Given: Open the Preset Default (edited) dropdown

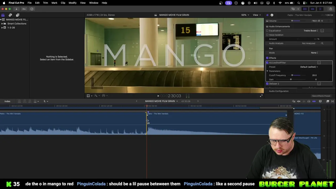Looking at the screenshot, I should 309,67.
